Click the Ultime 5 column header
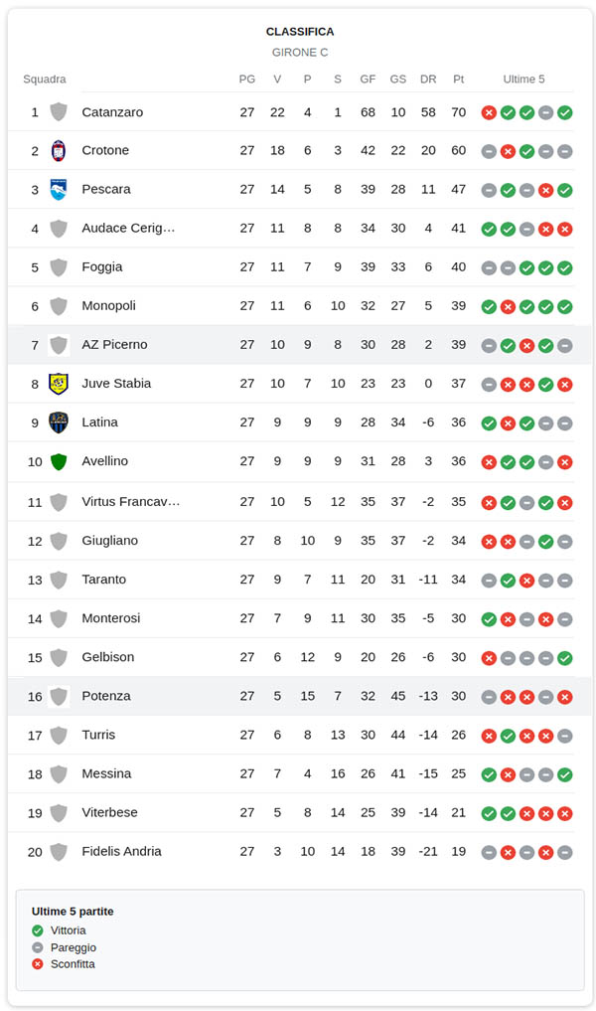Image resolution: width=596 pixels, height=1011 pixels. [x=523, y=80]
